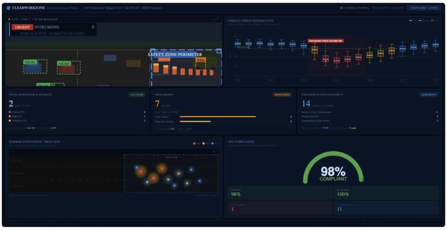
Task: Click the Critical (S1) red severity marker
Action: click(x=10, y=112)
